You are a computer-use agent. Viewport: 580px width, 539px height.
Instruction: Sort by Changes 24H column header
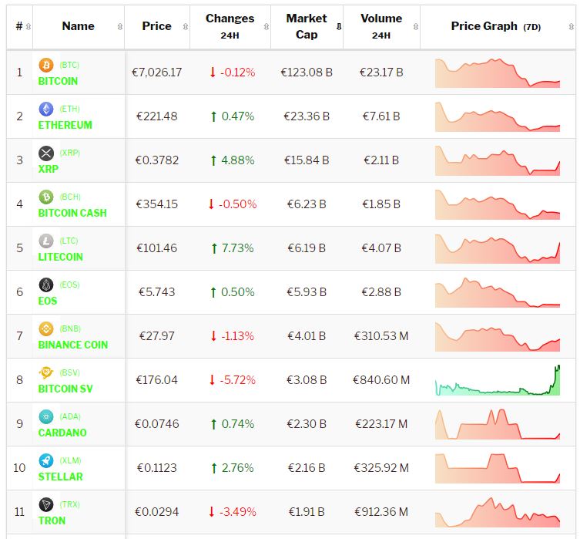[230, 26]
